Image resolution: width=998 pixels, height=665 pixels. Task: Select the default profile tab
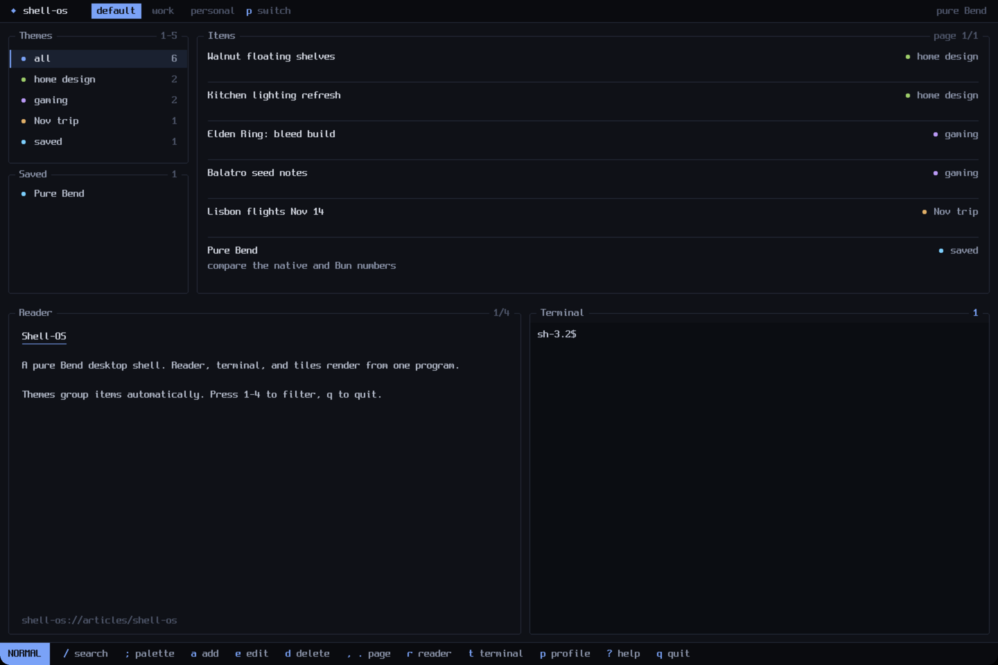pos(116,10)
